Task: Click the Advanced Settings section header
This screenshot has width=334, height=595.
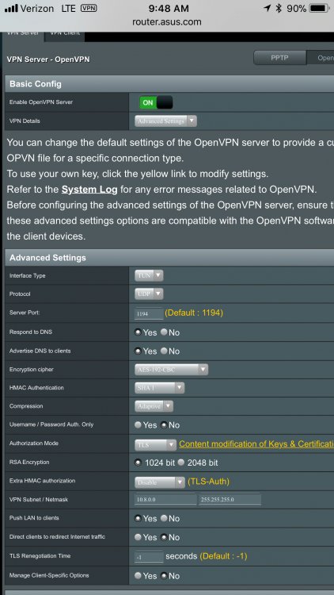Action: coord(169,258)
